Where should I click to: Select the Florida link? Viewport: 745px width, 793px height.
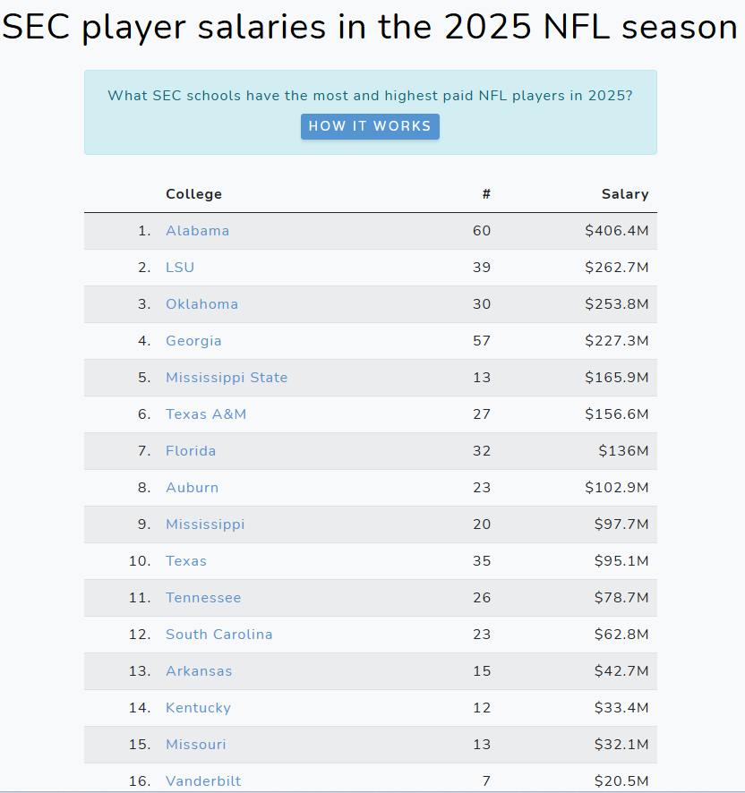[x=191, y=450]
